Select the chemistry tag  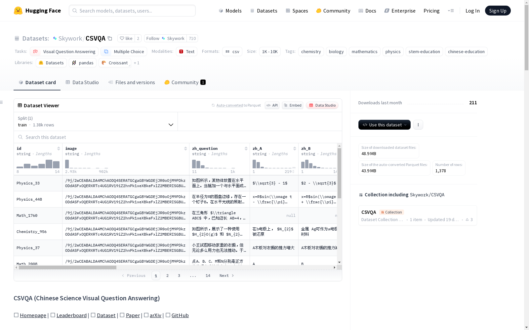click(x=311, y=51)
